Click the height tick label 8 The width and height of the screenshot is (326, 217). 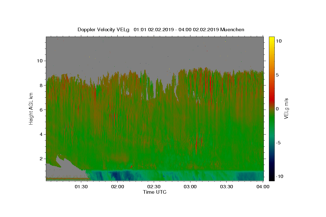41,85
